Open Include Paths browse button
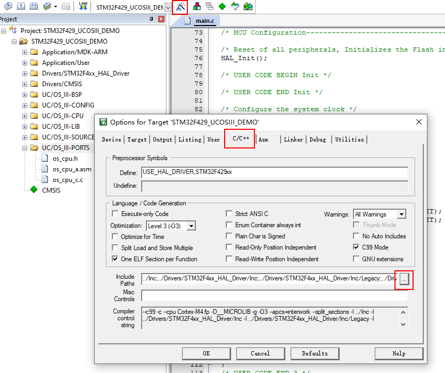 pos(404,280)
